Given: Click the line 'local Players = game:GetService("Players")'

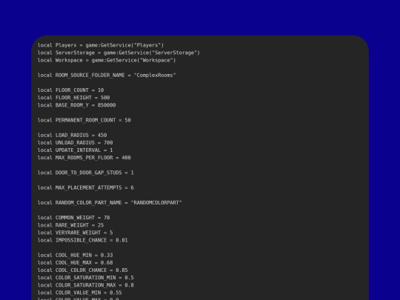Looking at the screenshot, I should coord(101,45).
